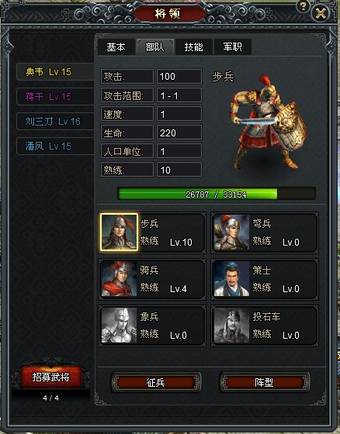Choose general 刘三刀 Lv.16
The image size is (340, 434).
55,121
